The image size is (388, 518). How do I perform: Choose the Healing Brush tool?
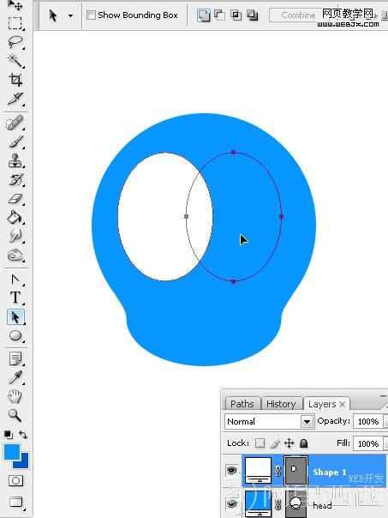point(15,123)
